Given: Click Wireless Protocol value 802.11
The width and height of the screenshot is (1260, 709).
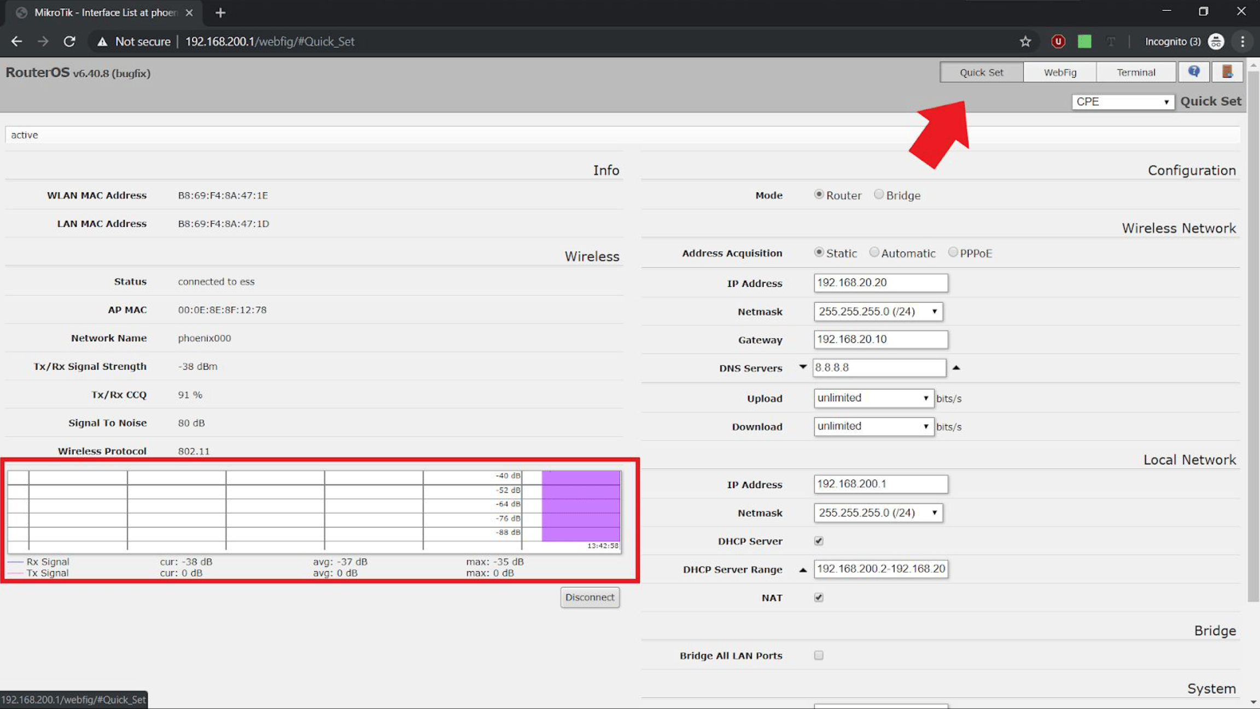Looking at the screenshot, I should tap(194, 452).
